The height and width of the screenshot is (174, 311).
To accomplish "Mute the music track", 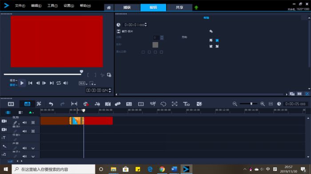I will click(x=24, y=156).
